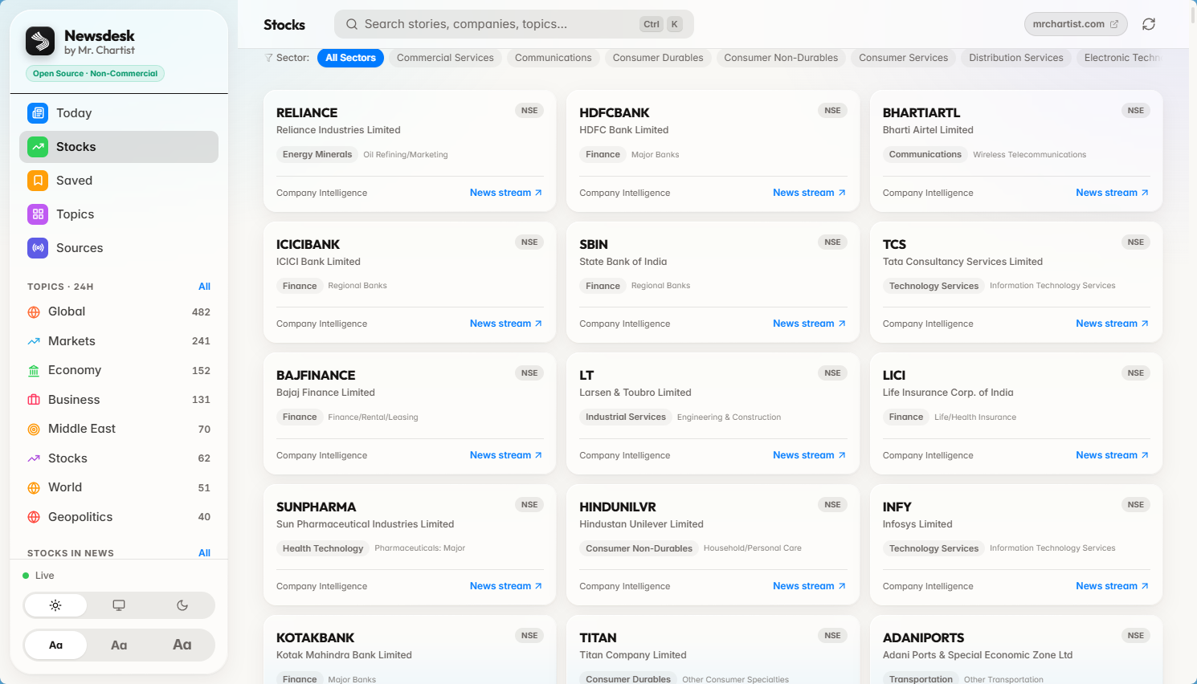The image size is (1197, 684).
Task: Click the Saved bookmark icon
Action: point(38,181)
